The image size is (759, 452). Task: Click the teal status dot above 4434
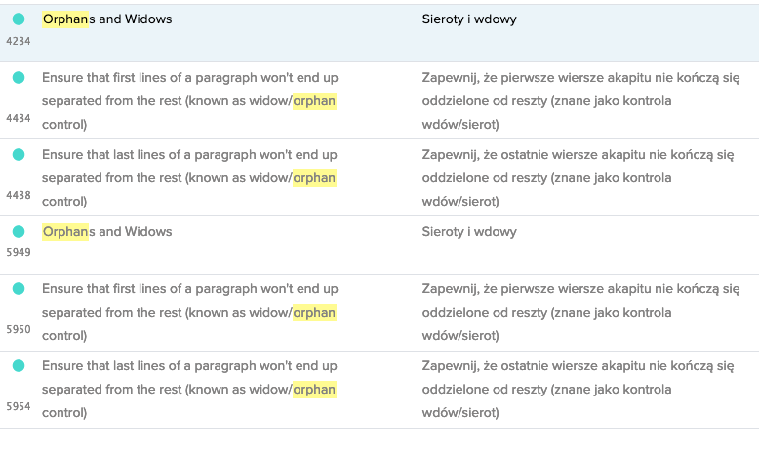click(19, 77)
